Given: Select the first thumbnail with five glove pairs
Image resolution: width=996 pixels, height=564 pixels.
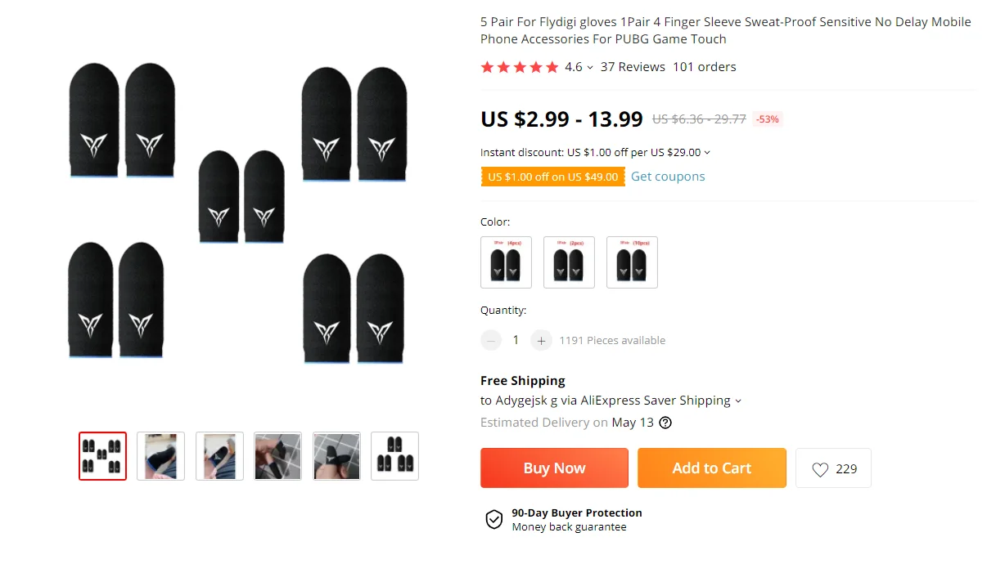Looking at the screenshot, I should (102, 456).
